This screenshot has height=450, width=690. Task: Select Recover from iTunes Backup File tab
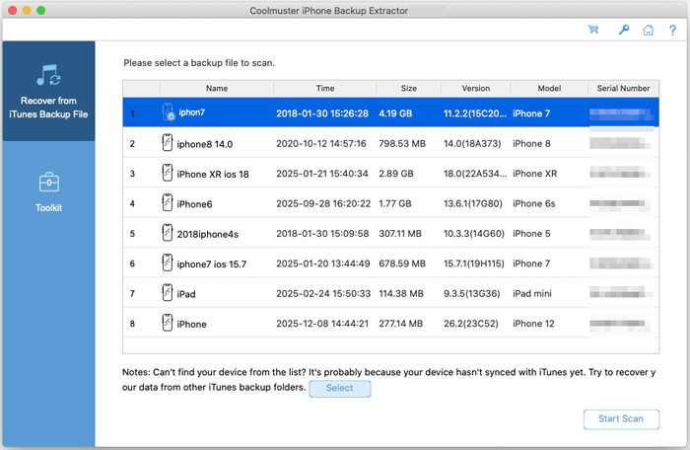(x=48, y=91)
